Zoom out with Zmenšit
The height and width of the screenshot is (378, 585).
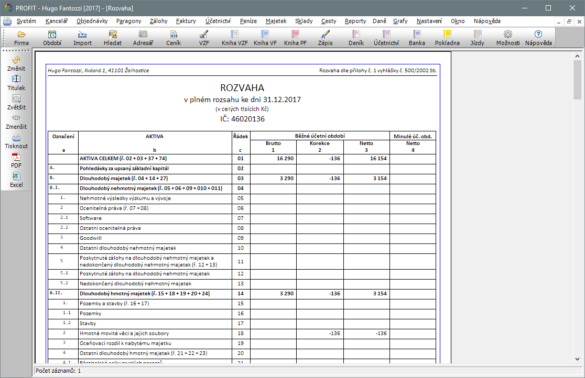click(16, 121)
